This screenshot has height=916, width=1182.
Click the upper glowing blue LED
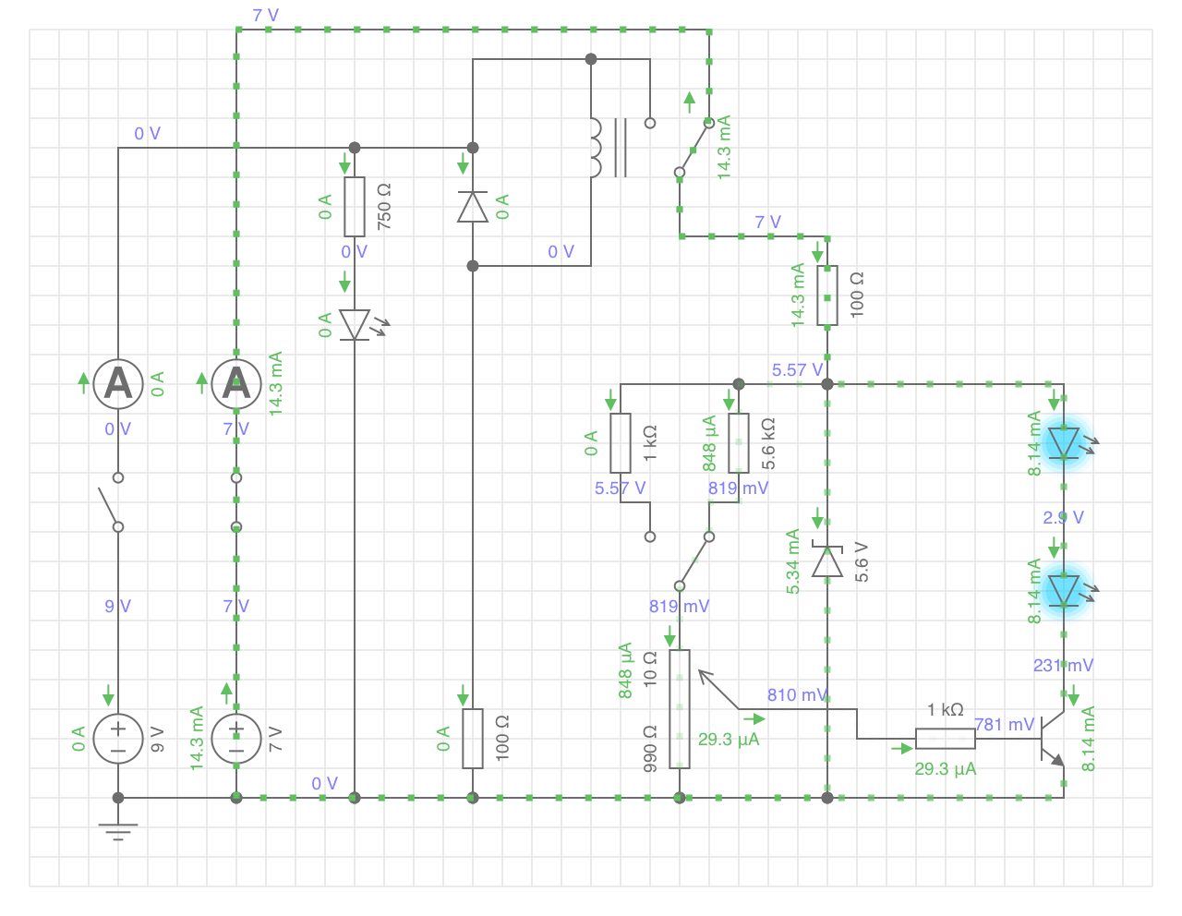tap(1065, 442)
